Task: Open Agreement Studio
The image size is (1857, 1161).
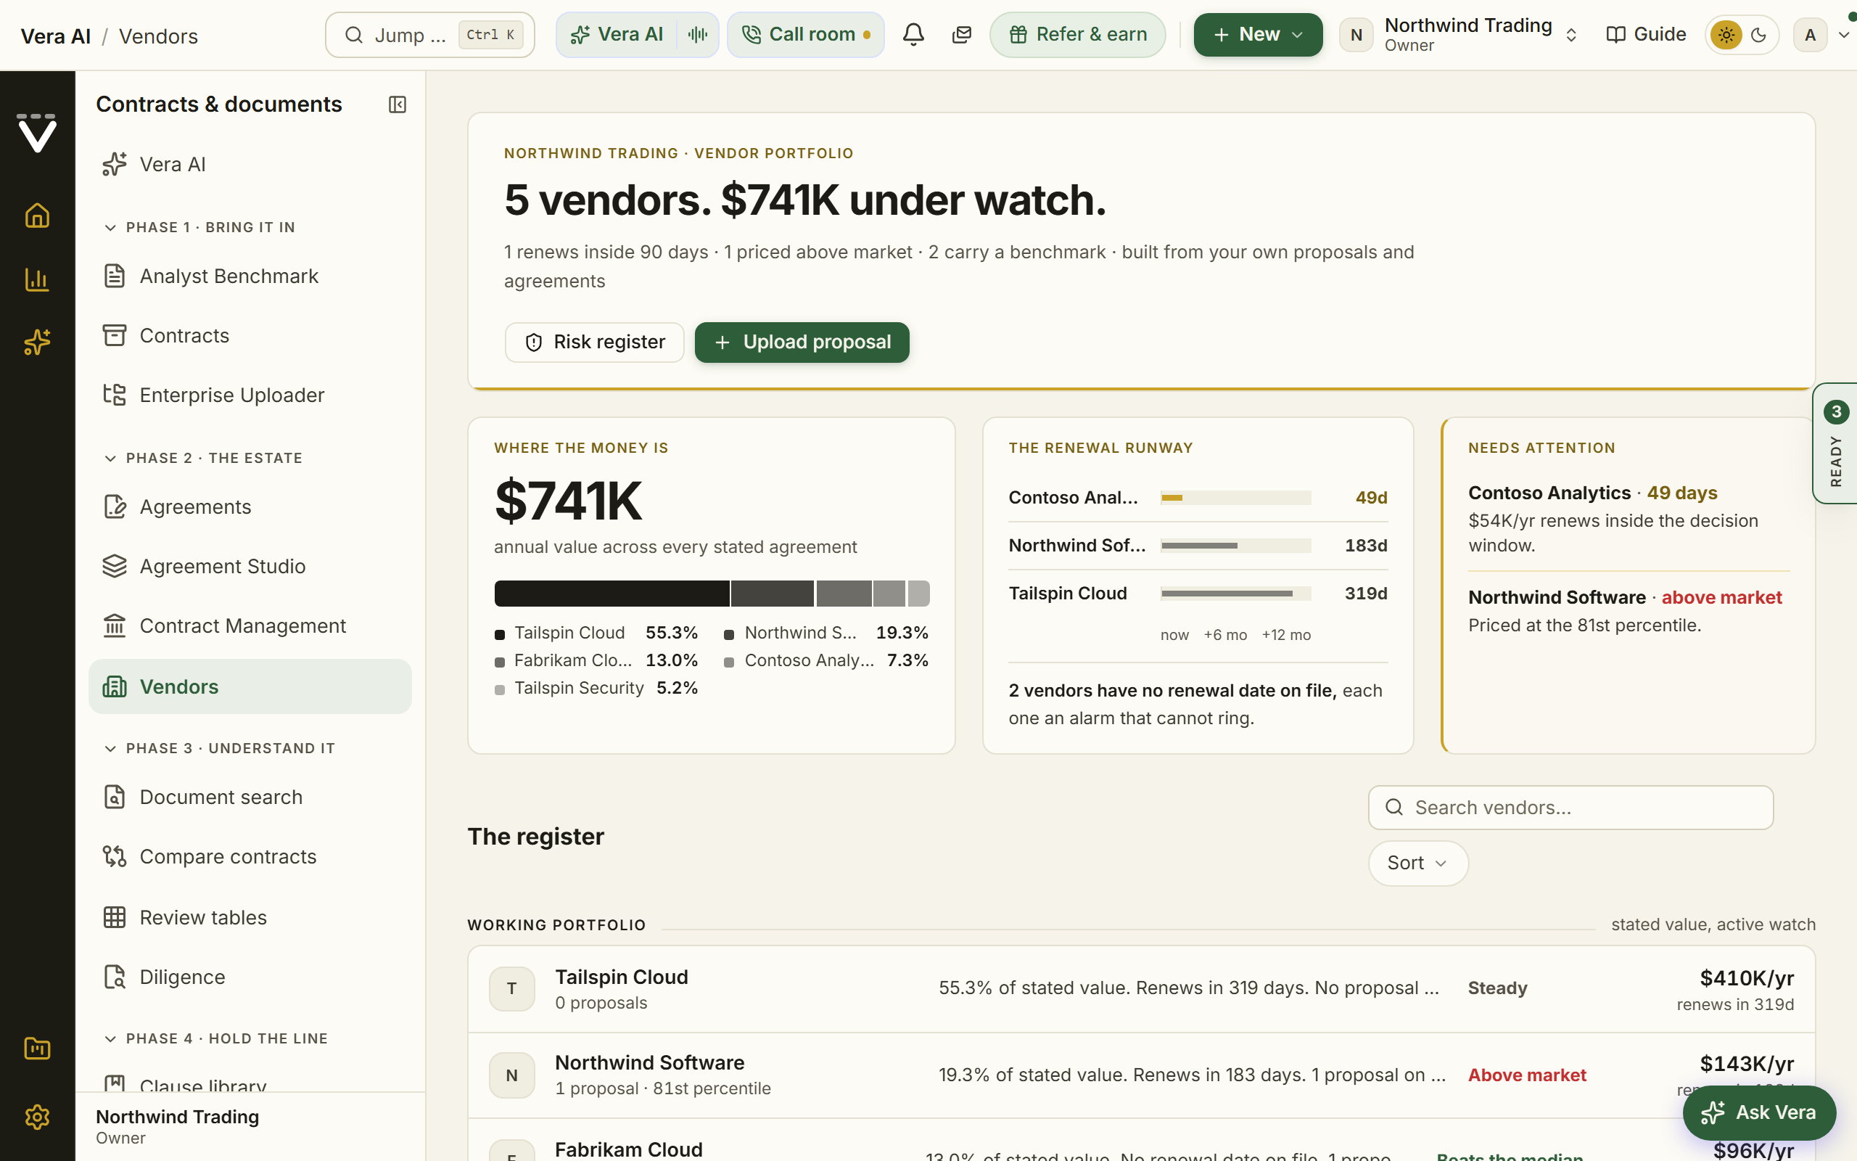Action: coord(250,566)
